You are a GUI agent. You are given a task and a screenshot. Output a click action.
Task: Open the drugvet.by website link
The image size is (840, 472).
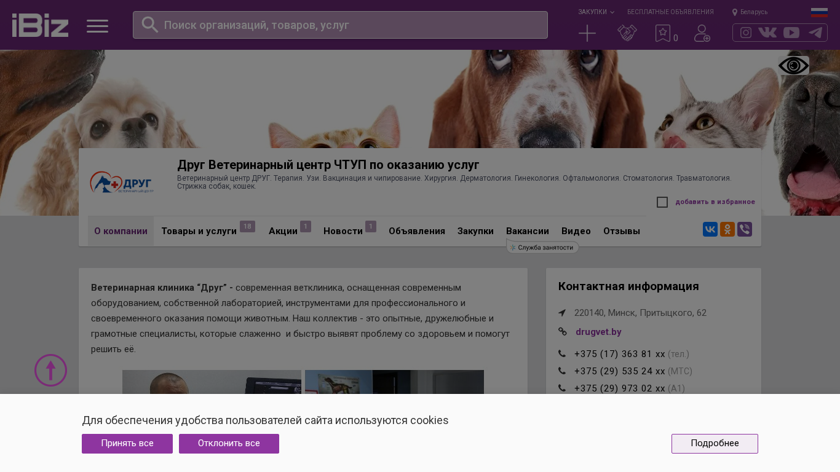598,332
